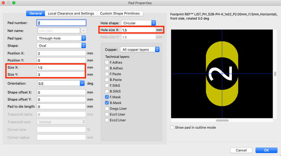Image resolution: width=281 pixels, height=156 pixels.
Task: Switch to Local Clearance and Settings tab
Action: pyautogui.click(x=71, y=13)
